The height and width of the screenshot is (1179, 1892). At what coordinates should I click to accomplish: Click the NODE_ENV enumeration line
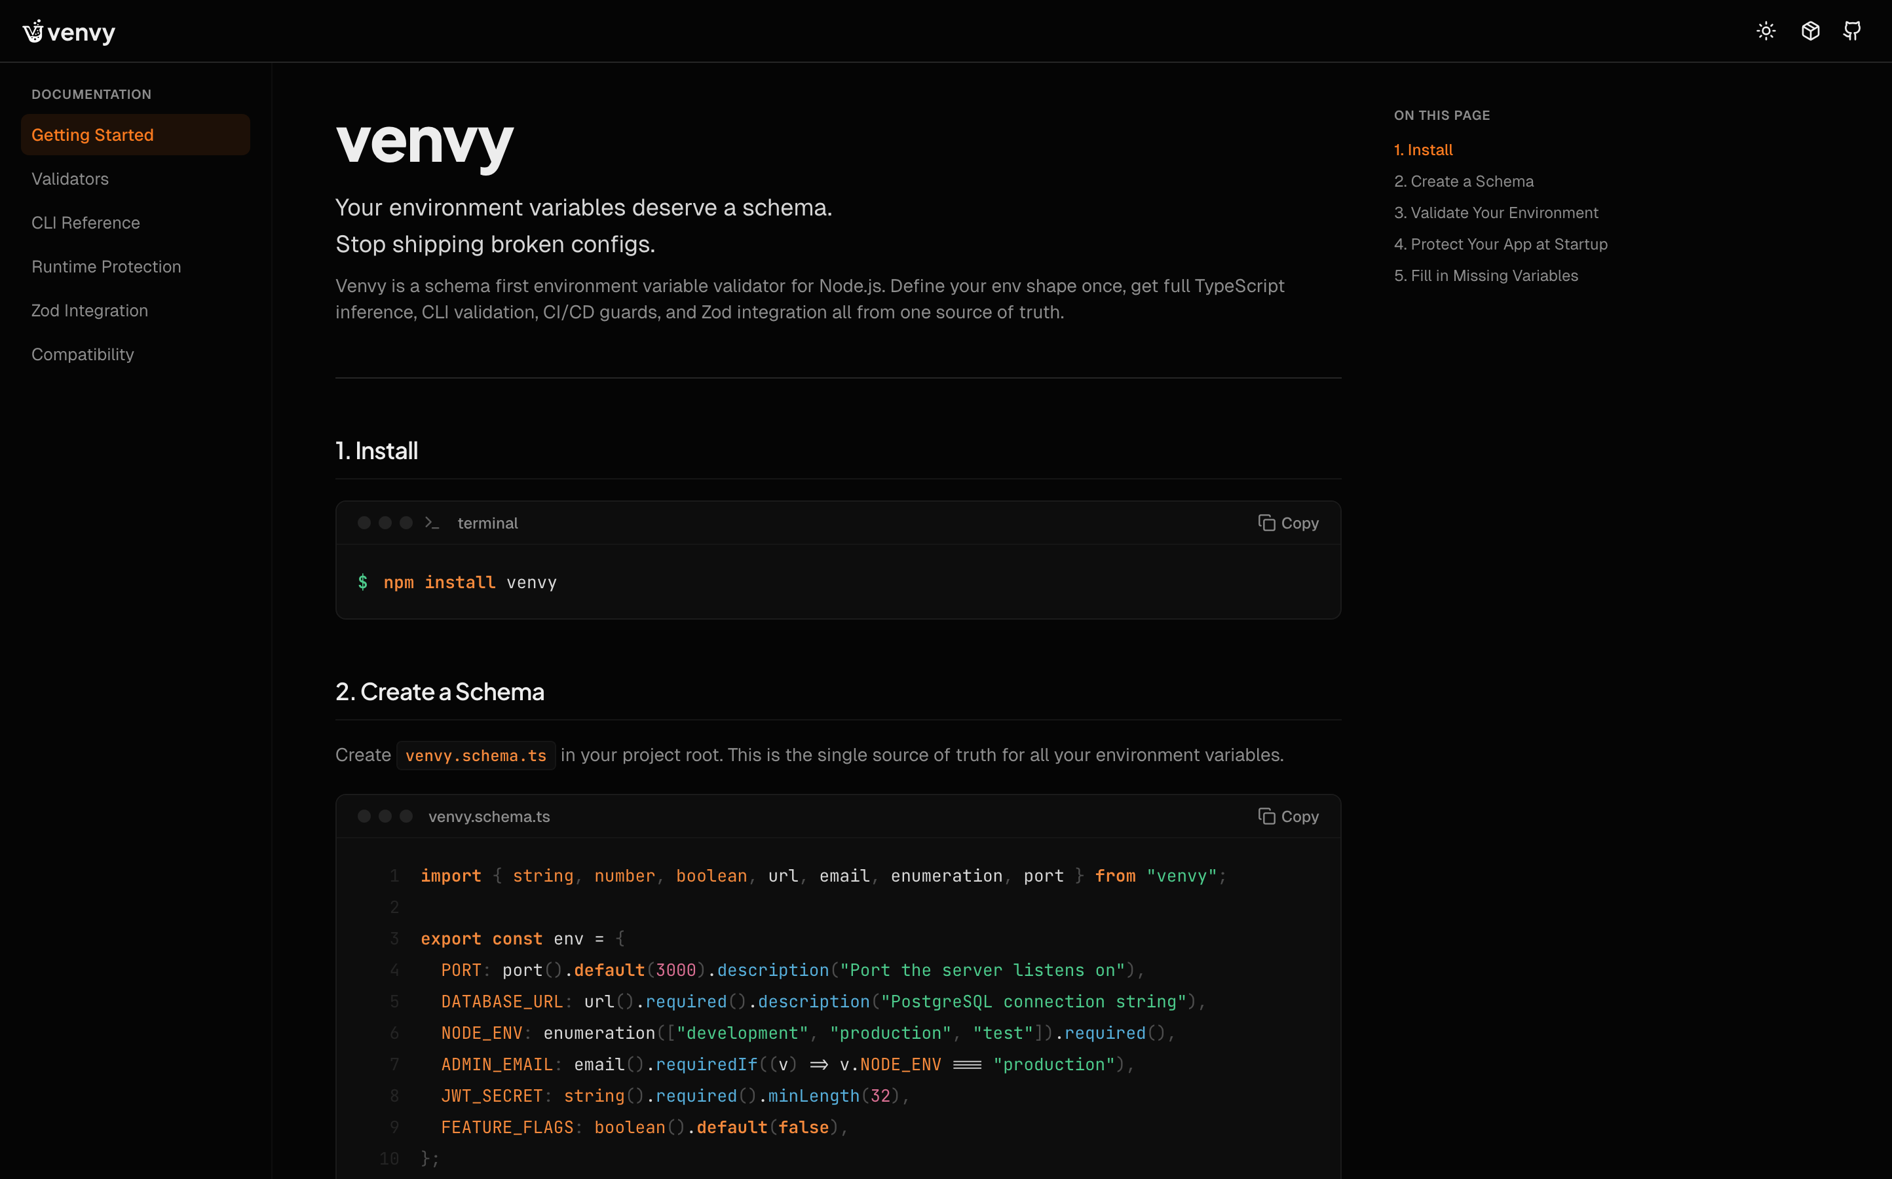808,1033
